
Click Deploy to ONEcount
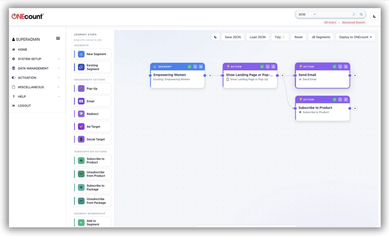355,37
